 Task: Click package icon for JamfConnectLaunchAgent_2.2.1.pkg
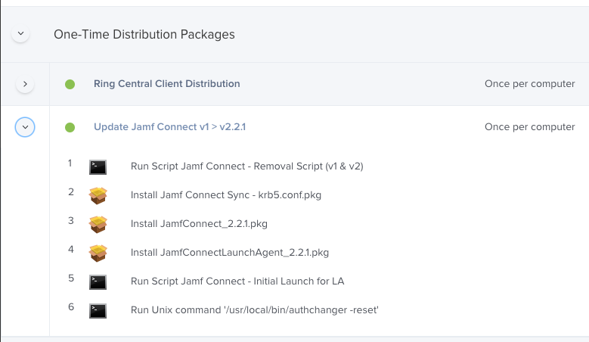(x=98, y=253)
